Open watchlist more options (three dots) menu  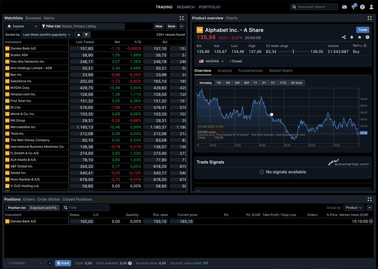(182, 26)
